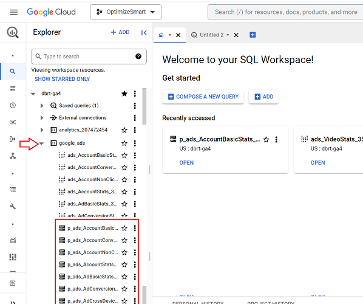Viewport: 363px width, 304px height.
Task: Star the p_ads_AccountConv... table
Action: click(x=124, y=240)
